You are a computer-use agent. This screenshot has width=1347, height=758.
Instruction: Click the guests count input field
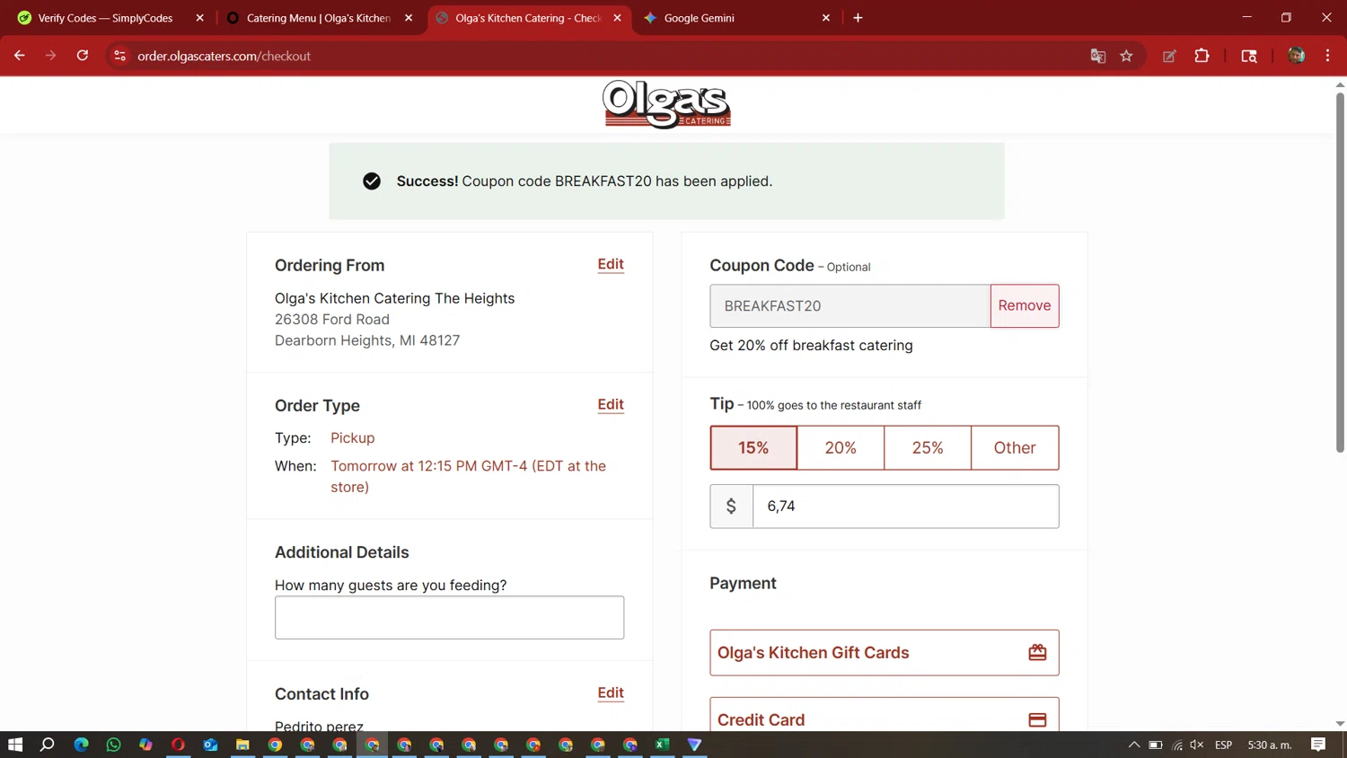(x=449, y=618)
